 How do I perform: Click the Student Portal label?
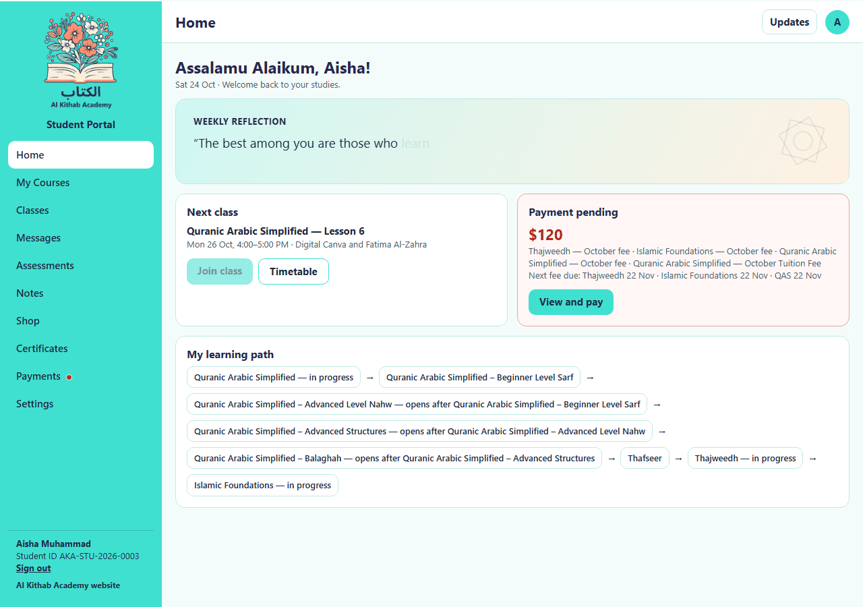tap(81, 125)
